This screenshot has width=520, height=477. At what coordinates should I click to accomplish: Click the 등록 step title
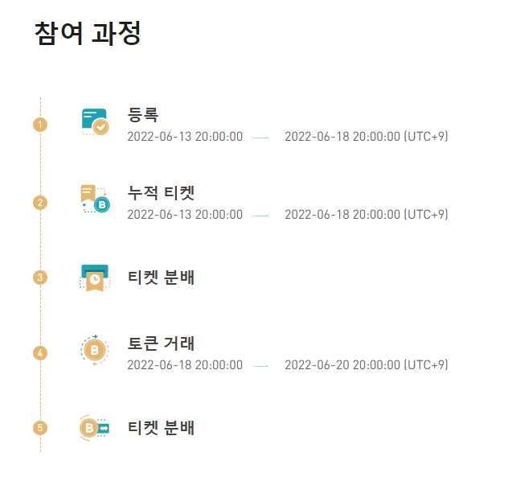point(143,114)
